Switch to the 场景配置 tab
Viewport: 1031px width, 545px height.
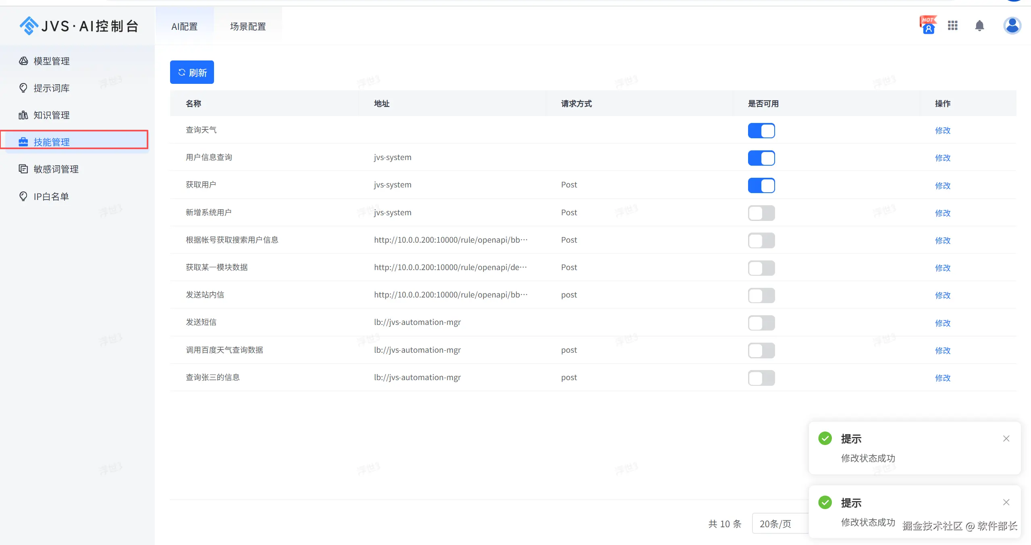point(248,27)
